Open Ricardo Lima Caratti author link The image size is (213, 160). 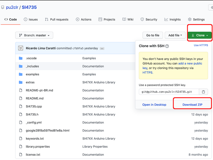[41, 48]
